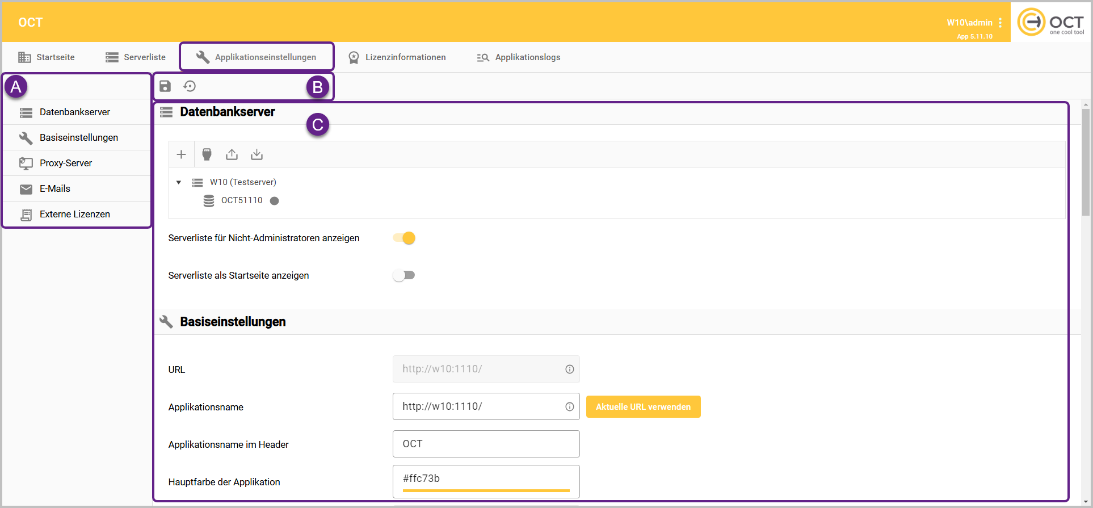Select the OCT51110 database entry
Image resolution: width=1093 pixels, height=508 pixels.
point(242,201)
